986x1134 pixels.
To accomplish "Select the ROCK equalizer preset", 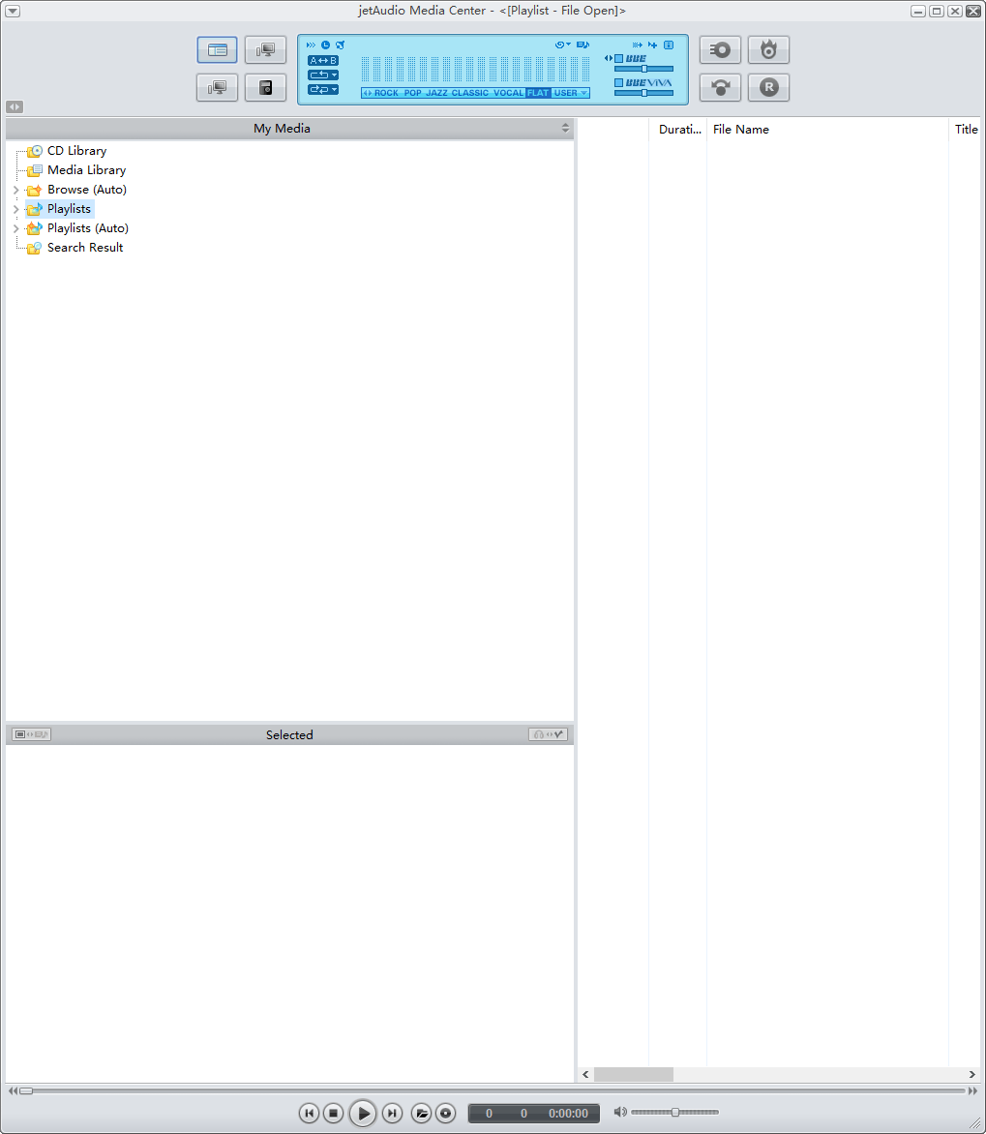I will pos(386,93).
